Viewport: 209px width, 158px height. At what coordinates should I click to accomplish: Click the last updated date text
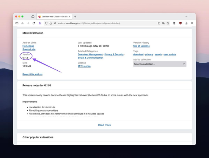[x=93, y=46]
